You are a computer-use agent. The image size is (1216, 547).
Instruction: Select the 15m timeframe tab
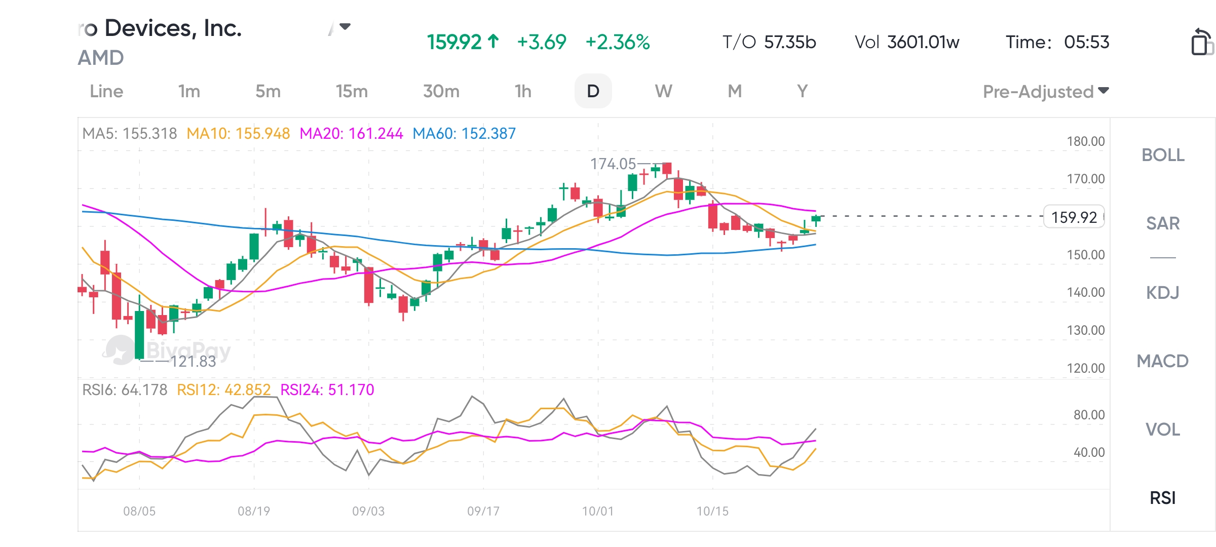pos(352,92)
